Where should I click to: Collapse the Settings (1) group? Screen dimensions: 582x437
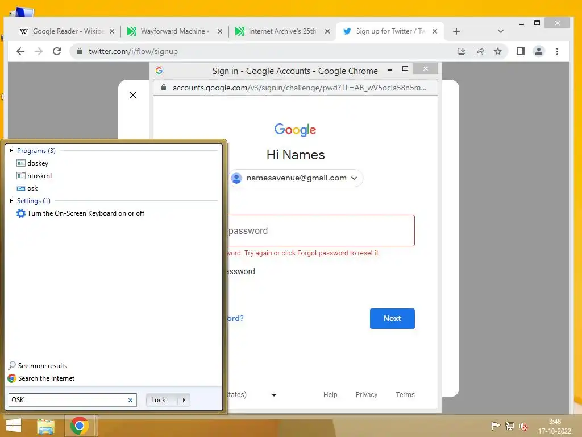11,201
